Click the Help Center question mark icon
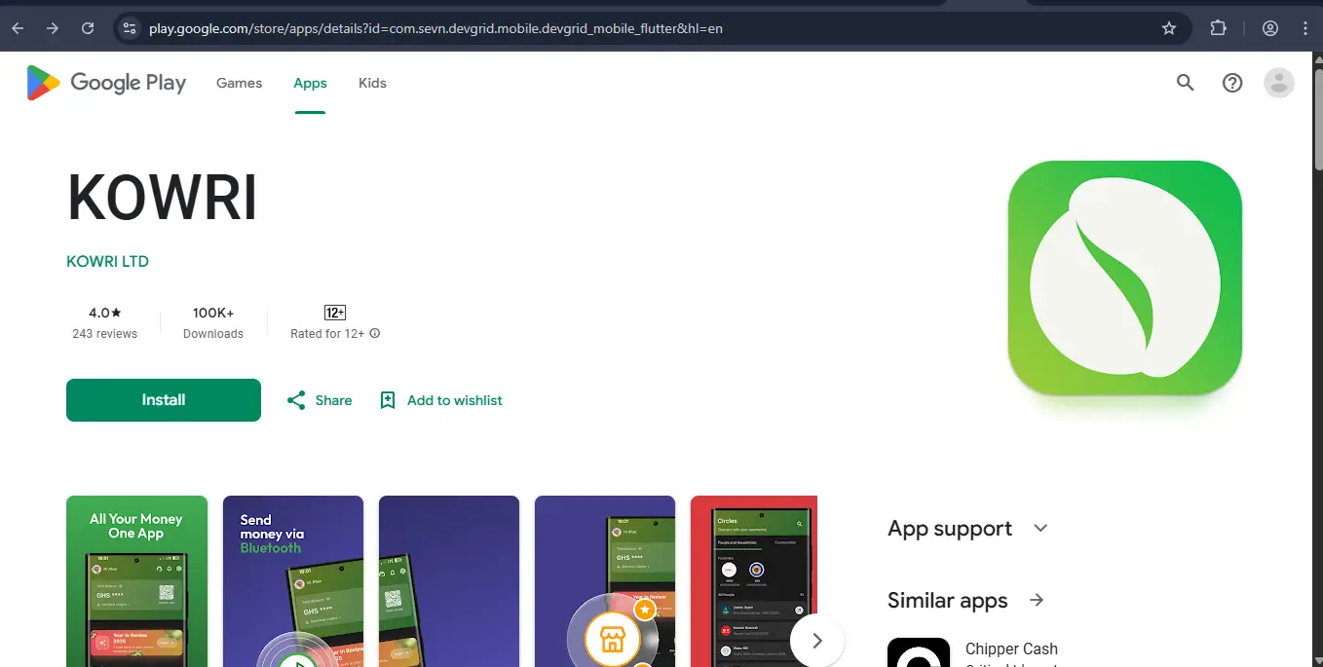Viewport: 1323px width, 667px height. pyautogui.click(x=1232, y=83)
